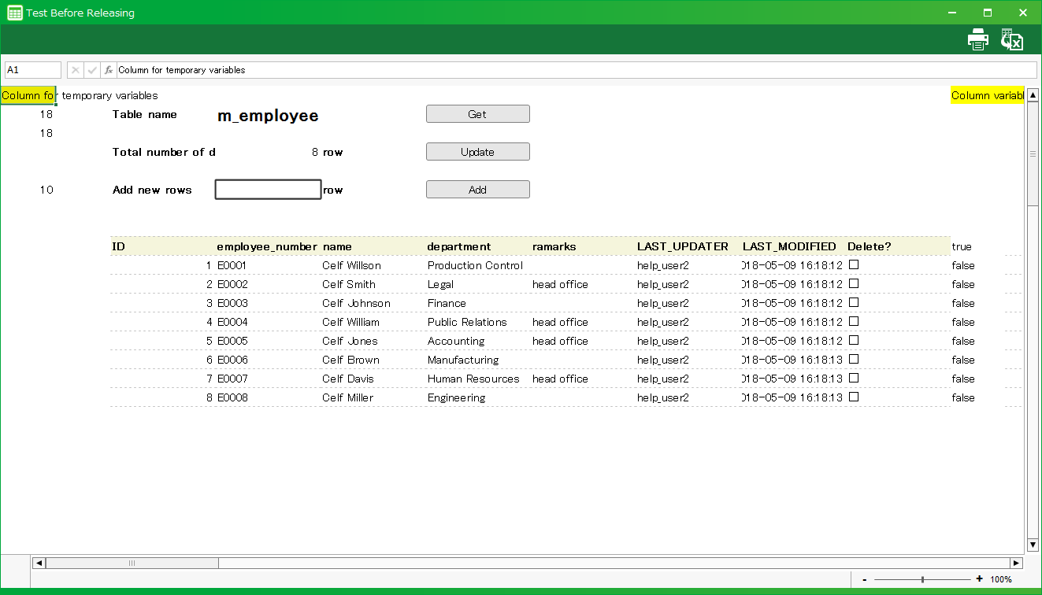1042x595 pixels.
Task: Click the A1 cell name box
Action: [x=33, y=70]
